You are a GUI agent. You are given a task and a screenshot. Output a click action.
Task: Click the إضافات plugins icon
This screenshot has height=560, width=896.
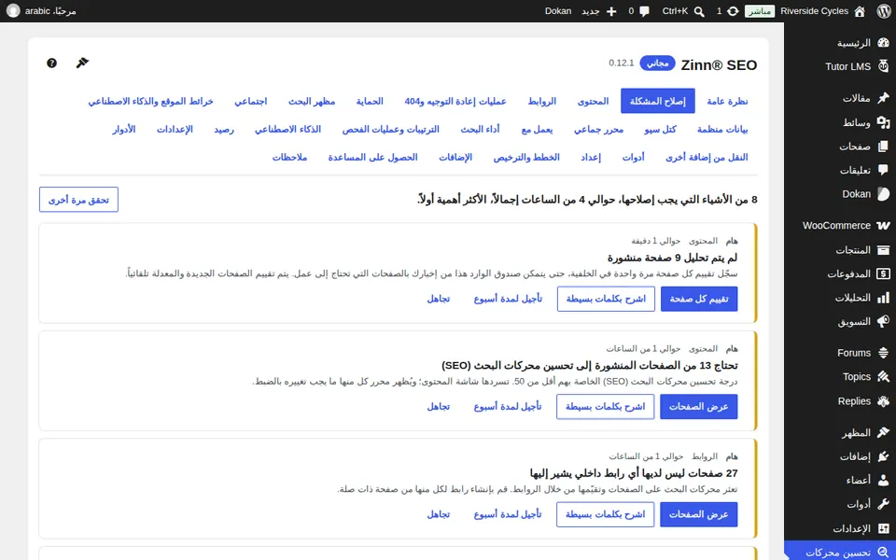click(x=884, y=456)
